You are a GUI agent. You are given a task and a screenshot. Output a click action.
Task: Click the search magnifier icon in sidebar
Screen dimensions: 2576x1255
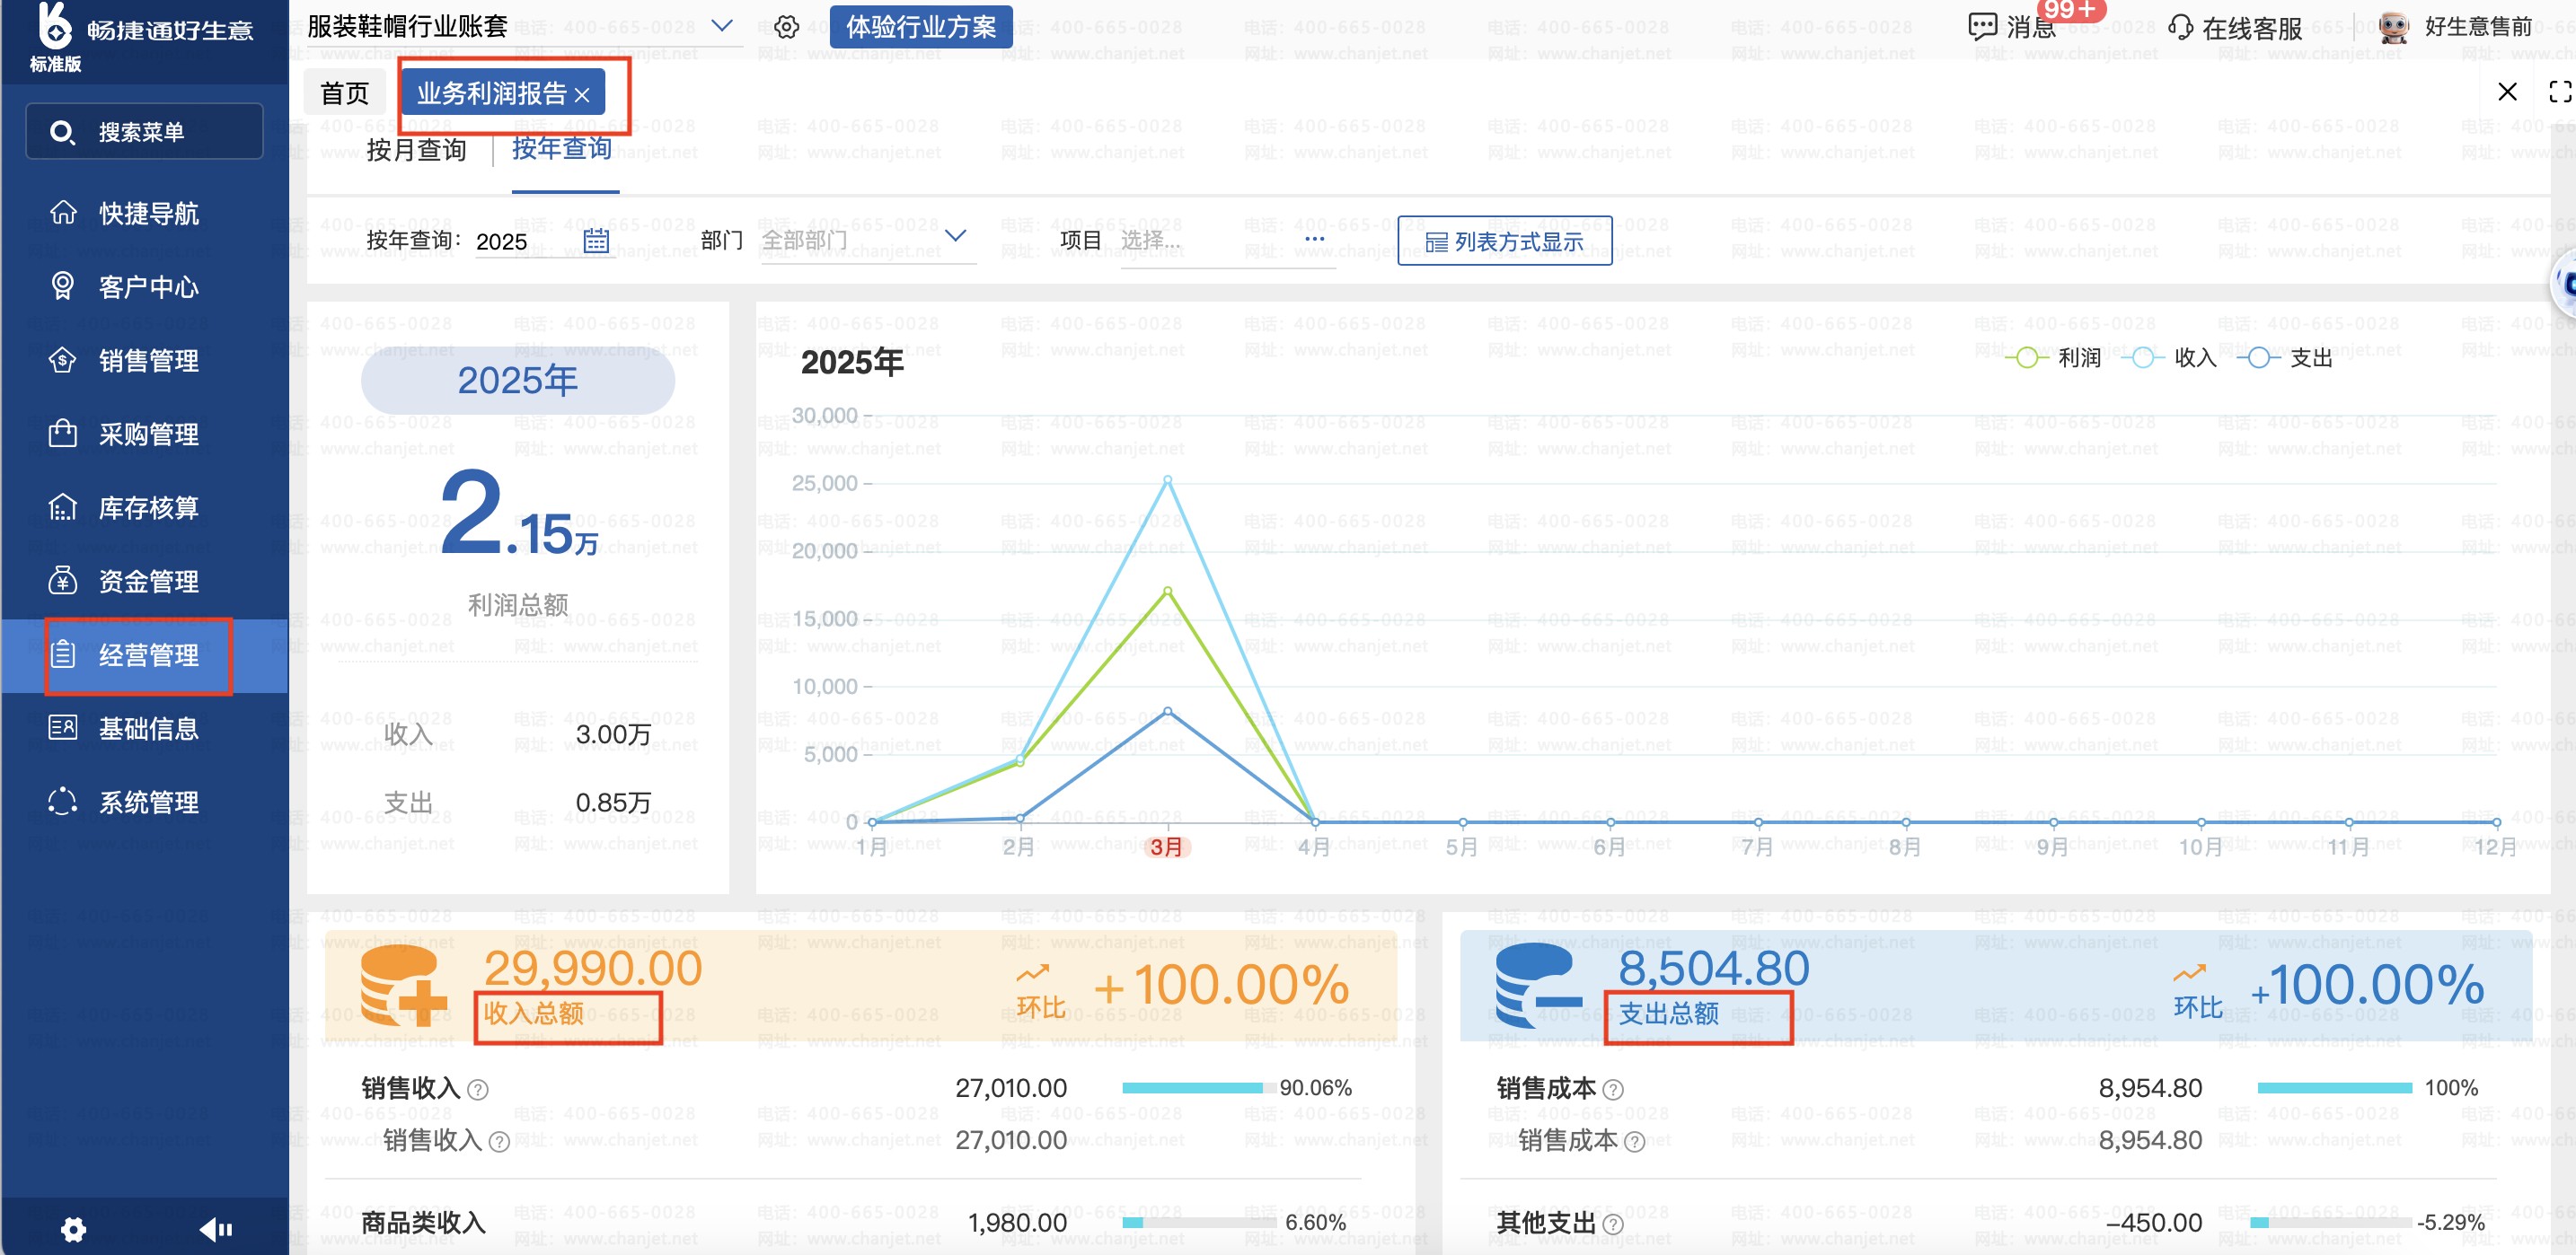coord(62,132)
